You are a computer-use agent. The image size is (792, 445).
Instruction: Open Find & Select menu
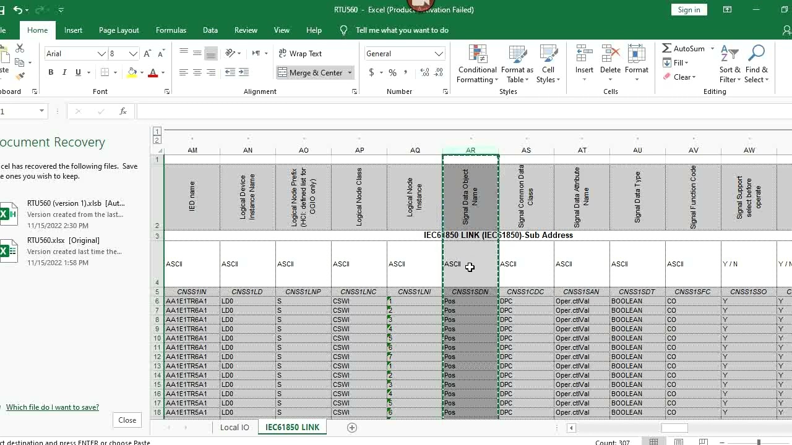756,64
